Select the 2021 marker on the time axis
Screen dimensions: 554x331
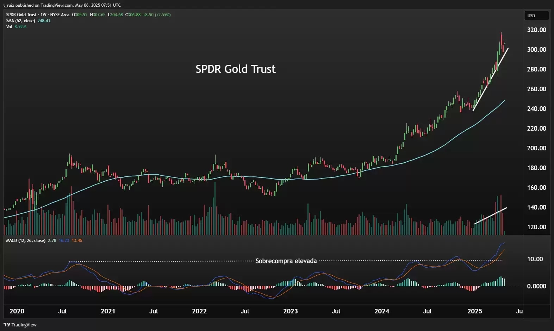click(108, 311)
